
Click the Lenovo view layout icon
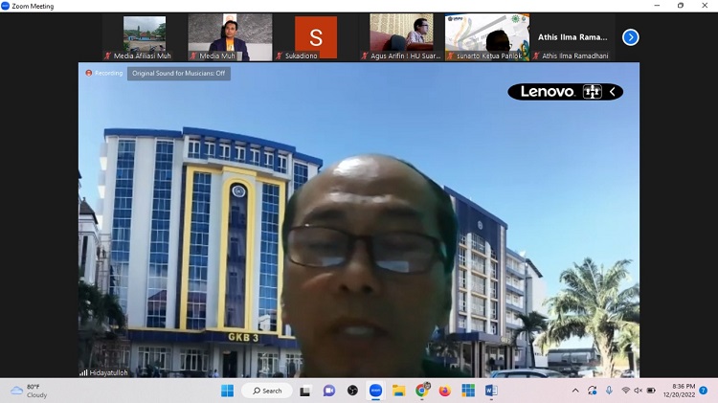tap(592, 92)
